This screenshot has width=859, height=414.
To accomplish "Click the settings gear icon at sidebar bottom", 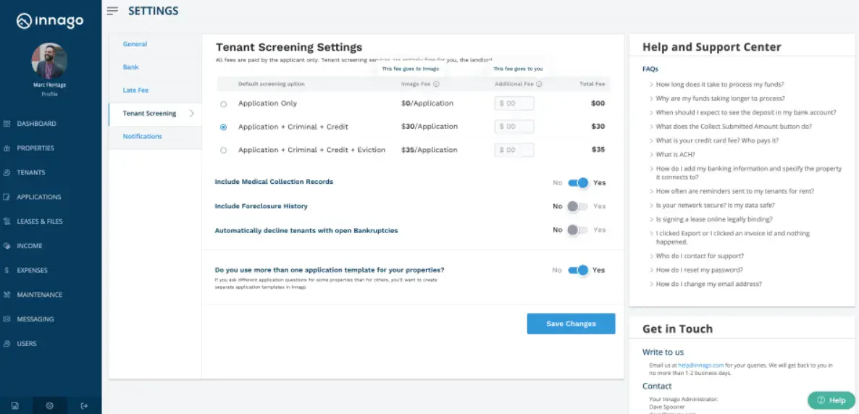I will [x=50, y=406].
